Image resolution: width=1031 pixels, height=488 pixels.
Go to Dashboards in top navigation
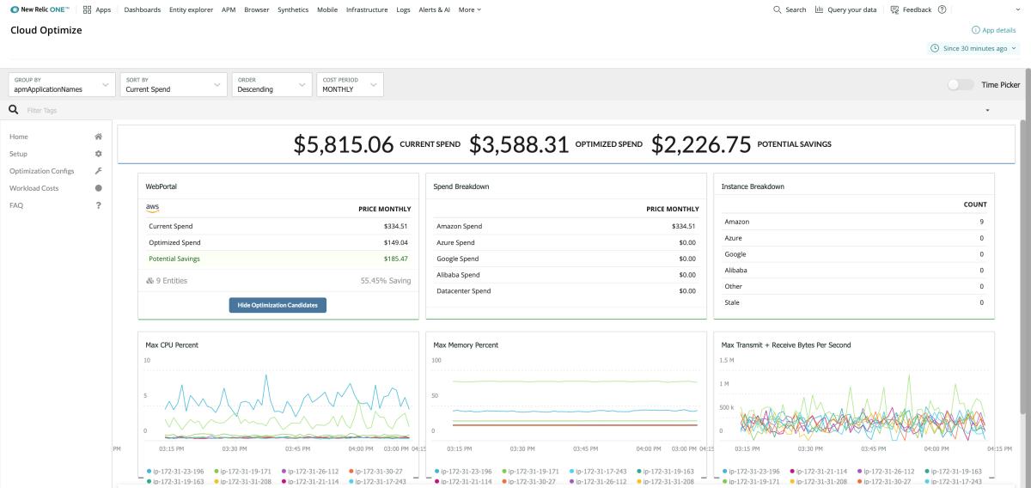point(142,9)
